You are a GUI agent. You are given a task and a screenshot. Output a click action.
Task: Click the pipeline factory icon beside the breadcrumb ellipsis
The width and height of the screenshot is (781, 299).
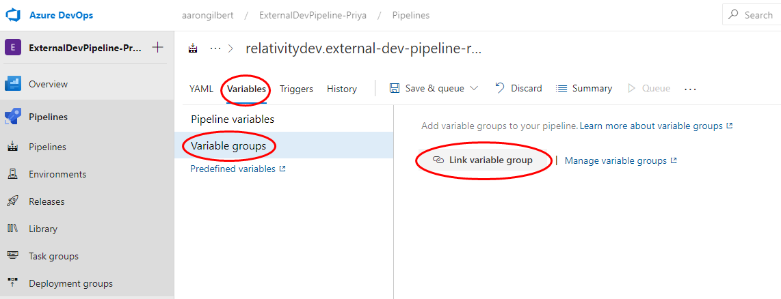click(x=194, y=48)
